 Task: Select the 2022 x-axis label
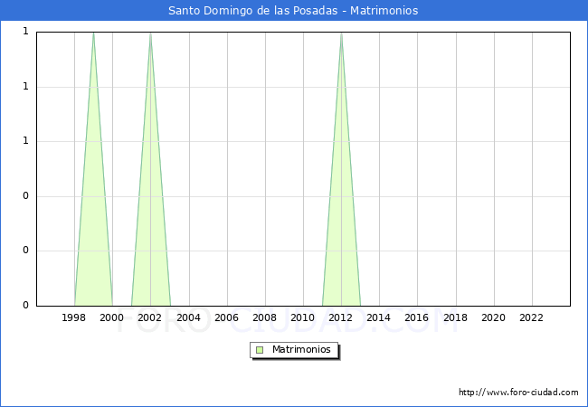[x=531, y=317]
